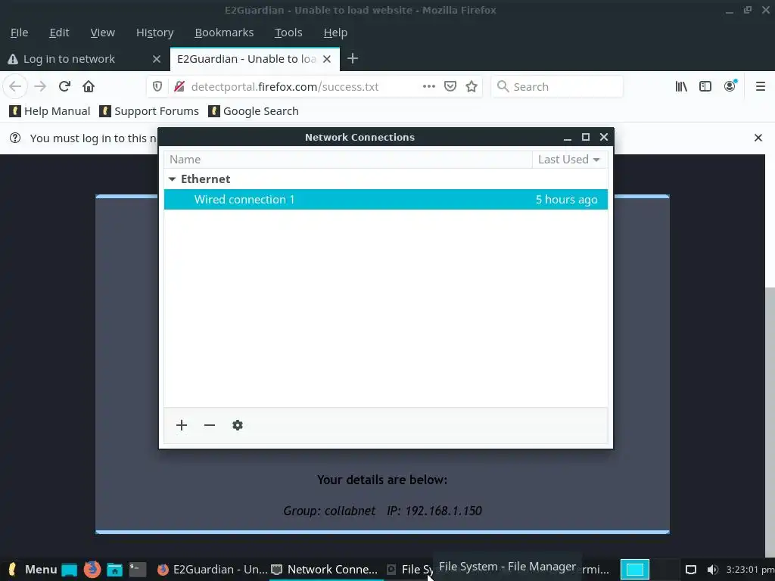Open the Edit menu
The image size is (775, 581).
click(59, 33)
